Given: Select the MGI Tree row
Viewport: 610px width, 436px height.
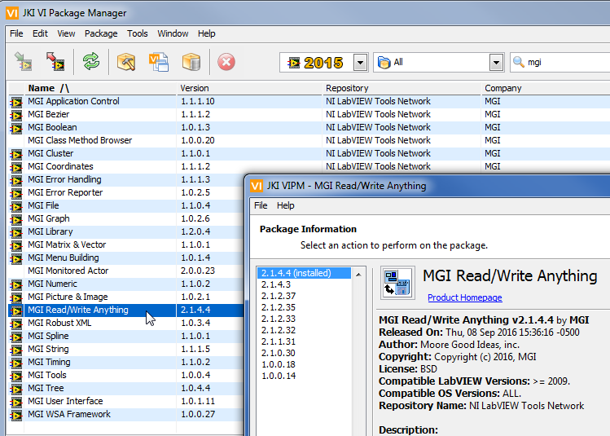Looking at the screenshot, I should [126, 388].
